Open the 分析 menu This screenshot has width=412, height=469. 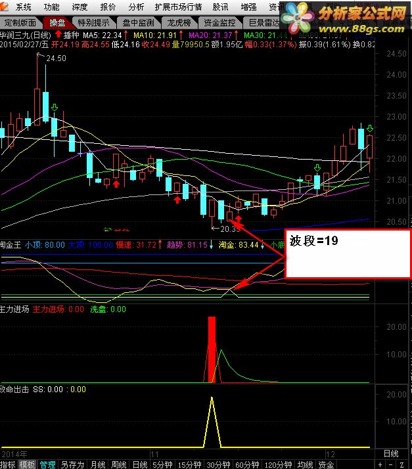(136, 7)
